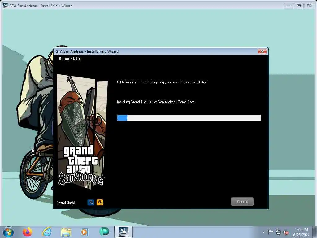The width and height of the screenshot is (317, 238).
Task: Click Show Desktop strip on taskbar
Action: point(315,232)
